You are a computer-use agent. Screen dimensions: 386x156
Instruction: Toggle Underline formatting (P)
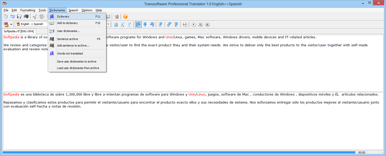[129, 24]
